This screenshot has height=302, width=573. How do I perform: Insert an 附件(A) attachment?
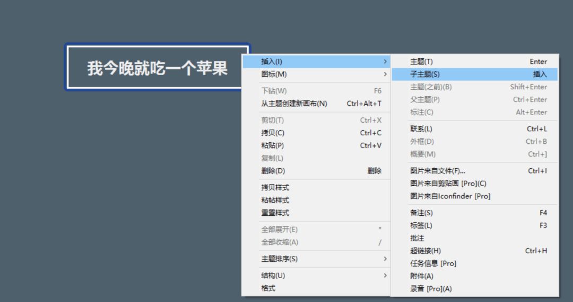pyautogui.click(x=475, y=276)
